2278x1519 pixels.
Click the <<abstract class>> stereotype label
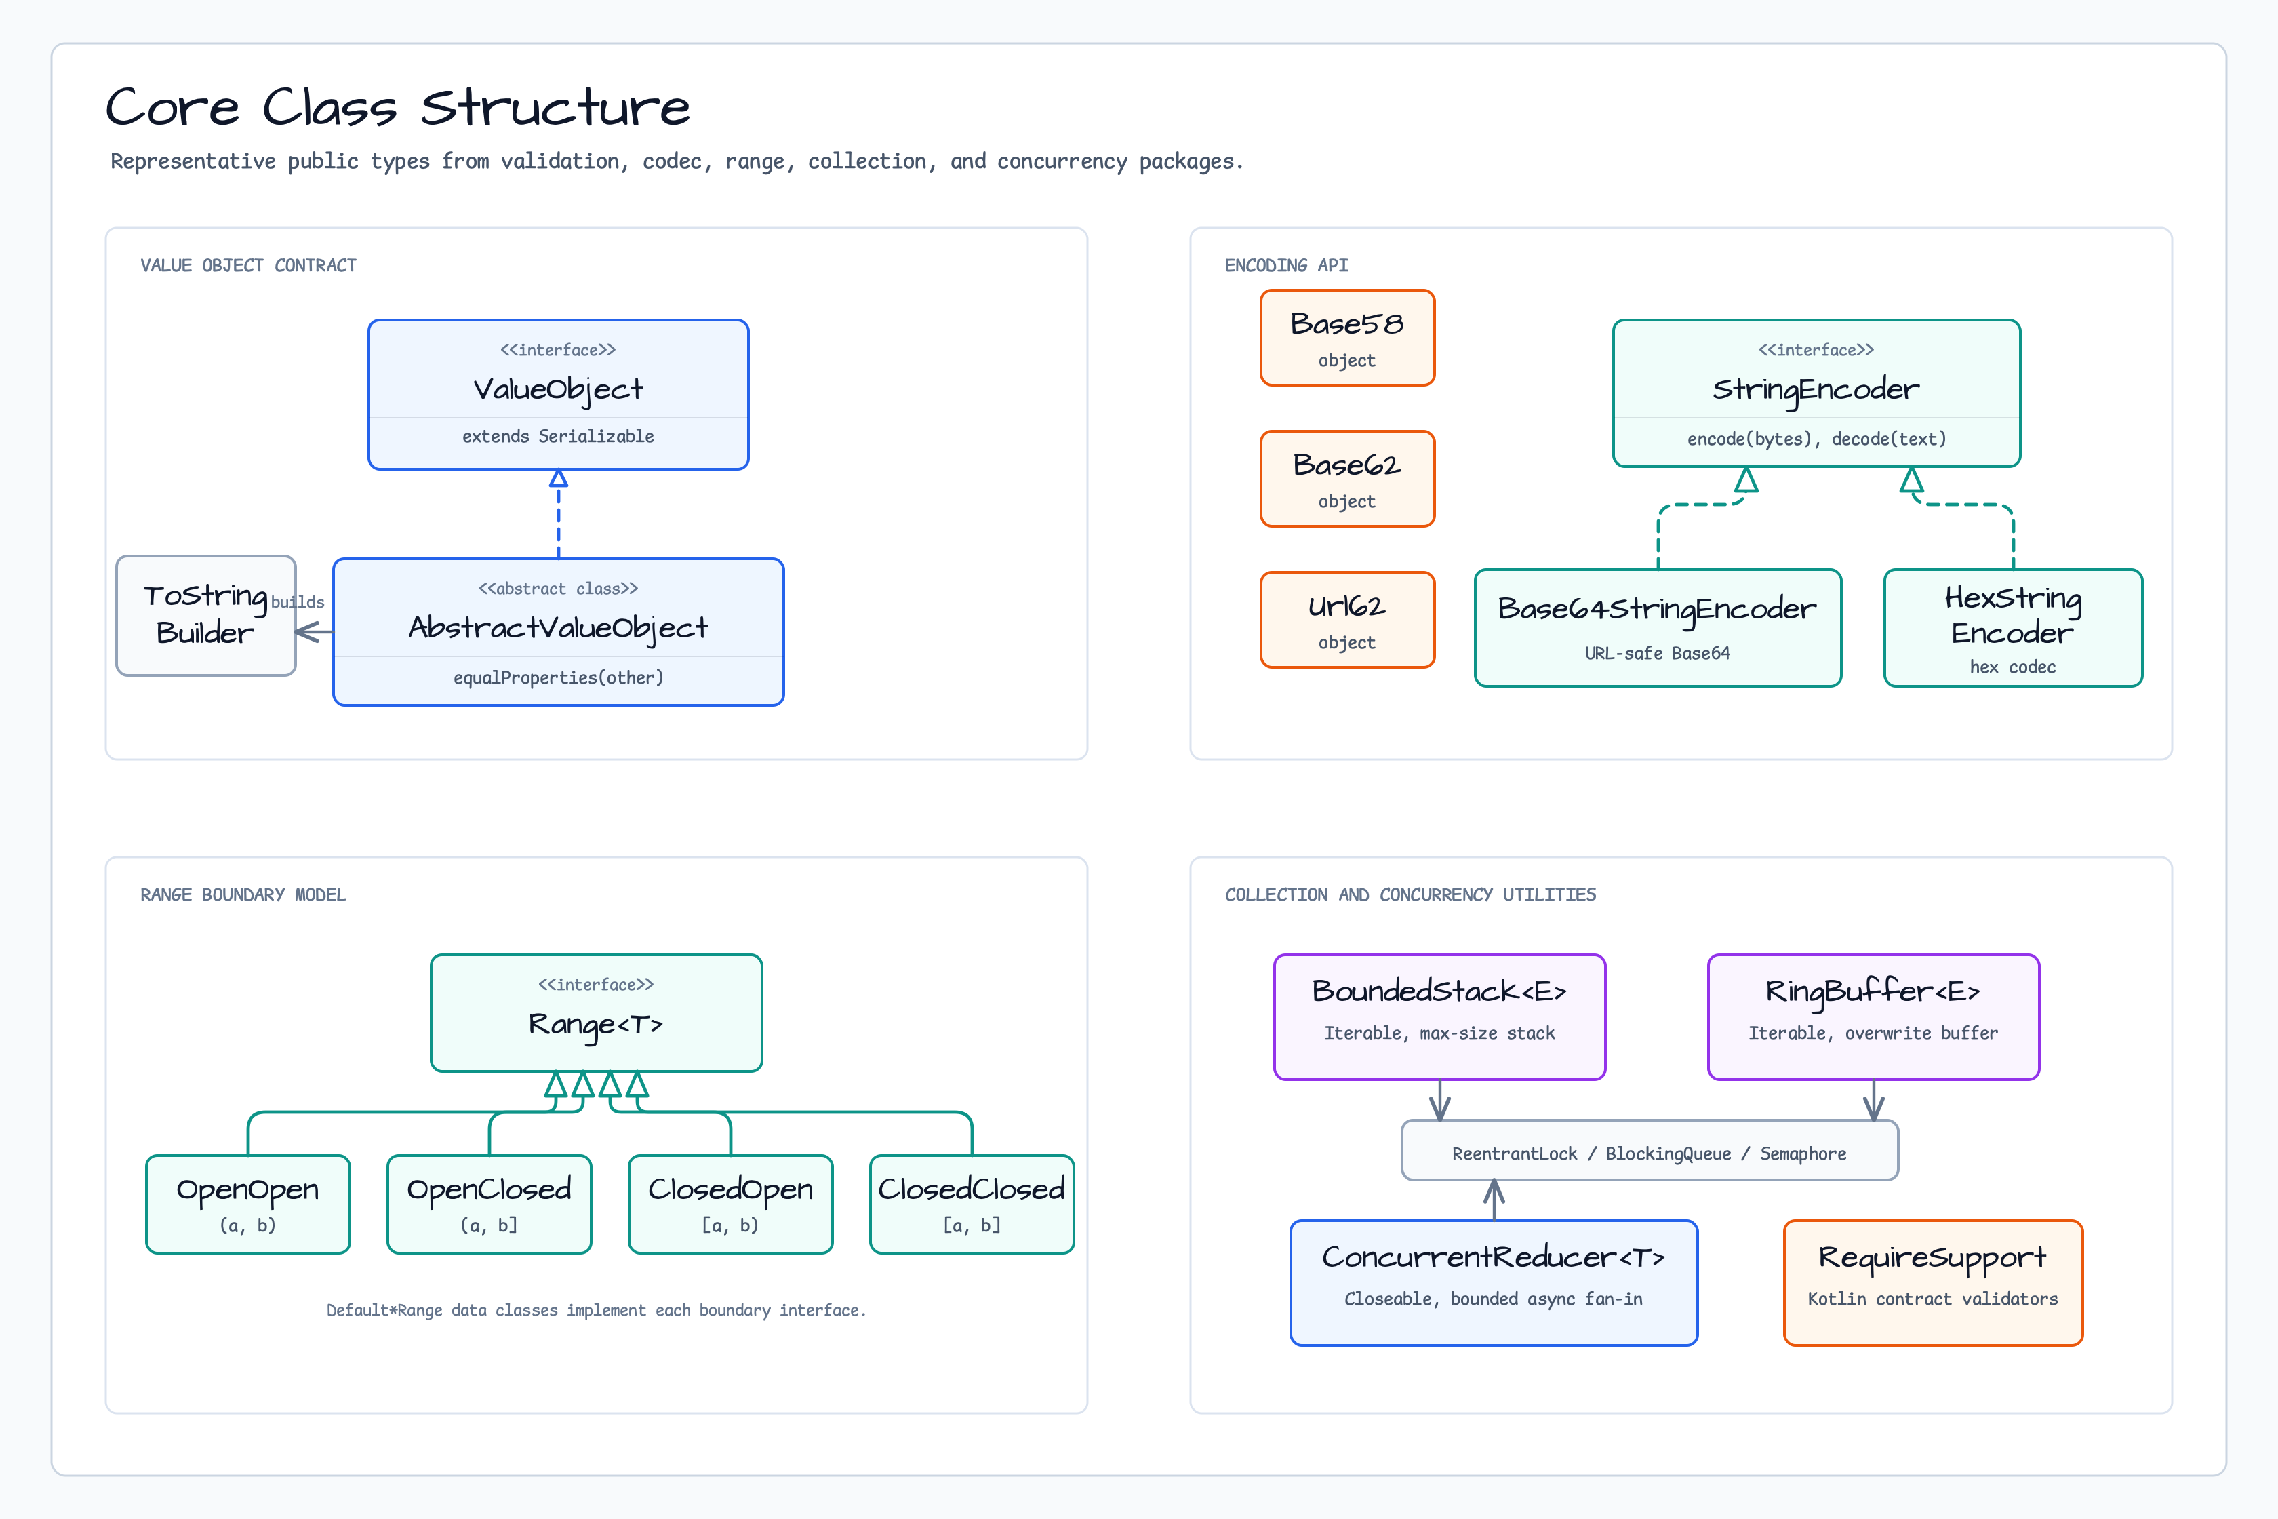558,589
